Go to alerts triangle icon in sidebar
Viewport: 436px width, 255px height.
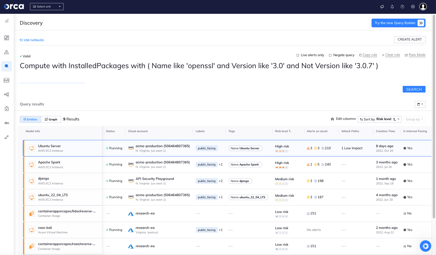click(x=7, y=52)
